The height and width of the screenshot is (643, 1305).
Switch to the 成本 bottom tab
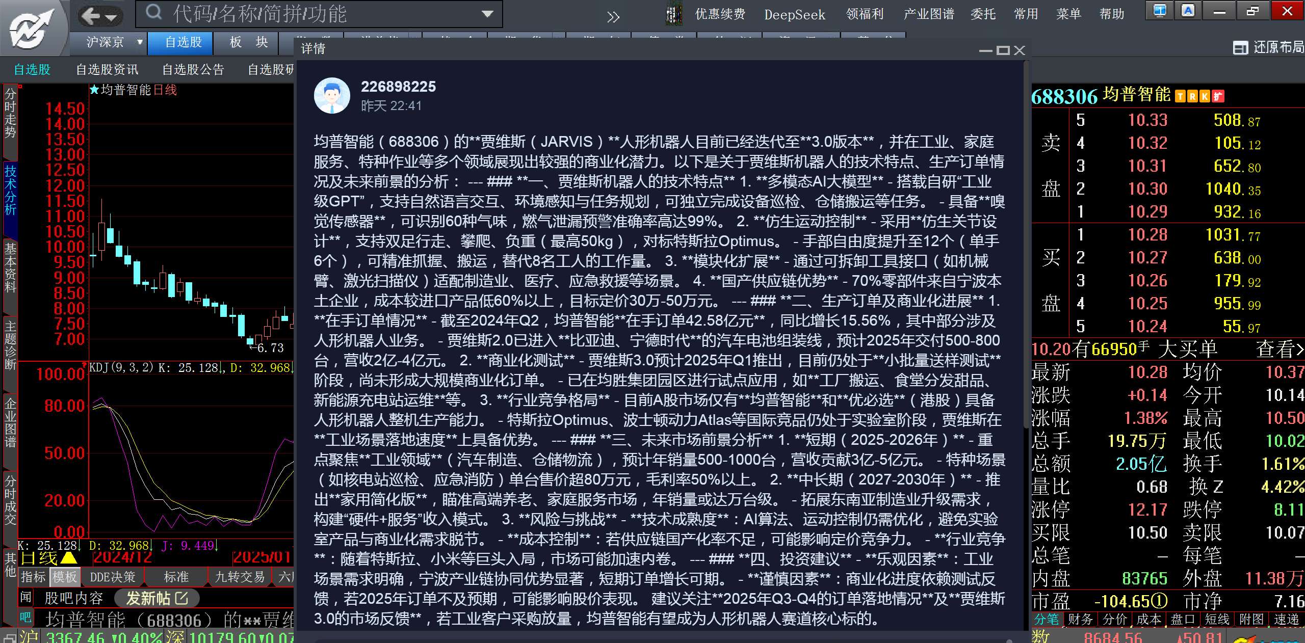pyautogui.click(x=1149, y=619)
